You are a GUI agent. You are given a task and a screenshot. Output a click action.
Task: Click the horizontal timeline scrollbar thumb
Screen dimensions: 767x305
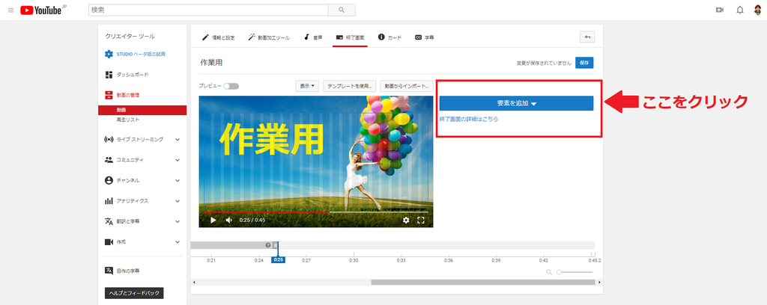(483, 282)
